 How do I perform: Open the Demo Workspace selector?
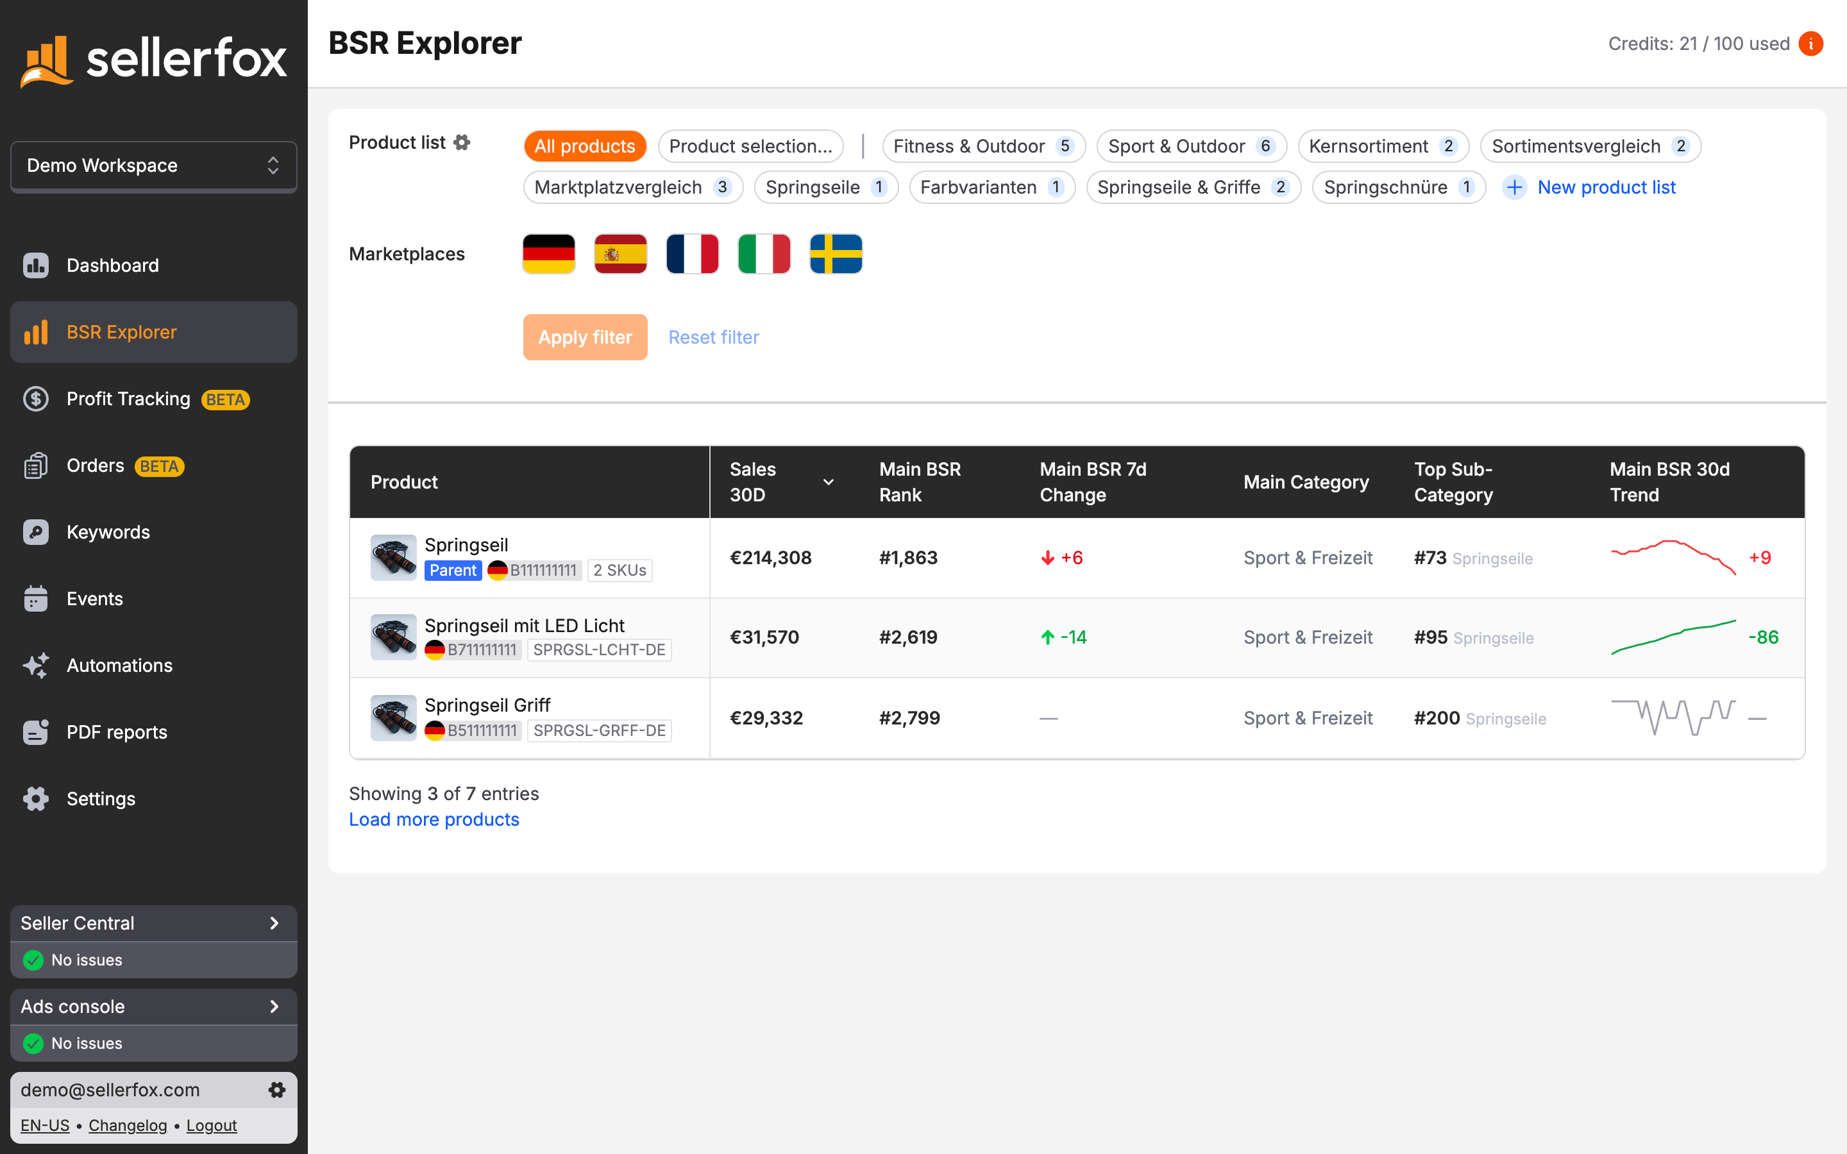153,165
